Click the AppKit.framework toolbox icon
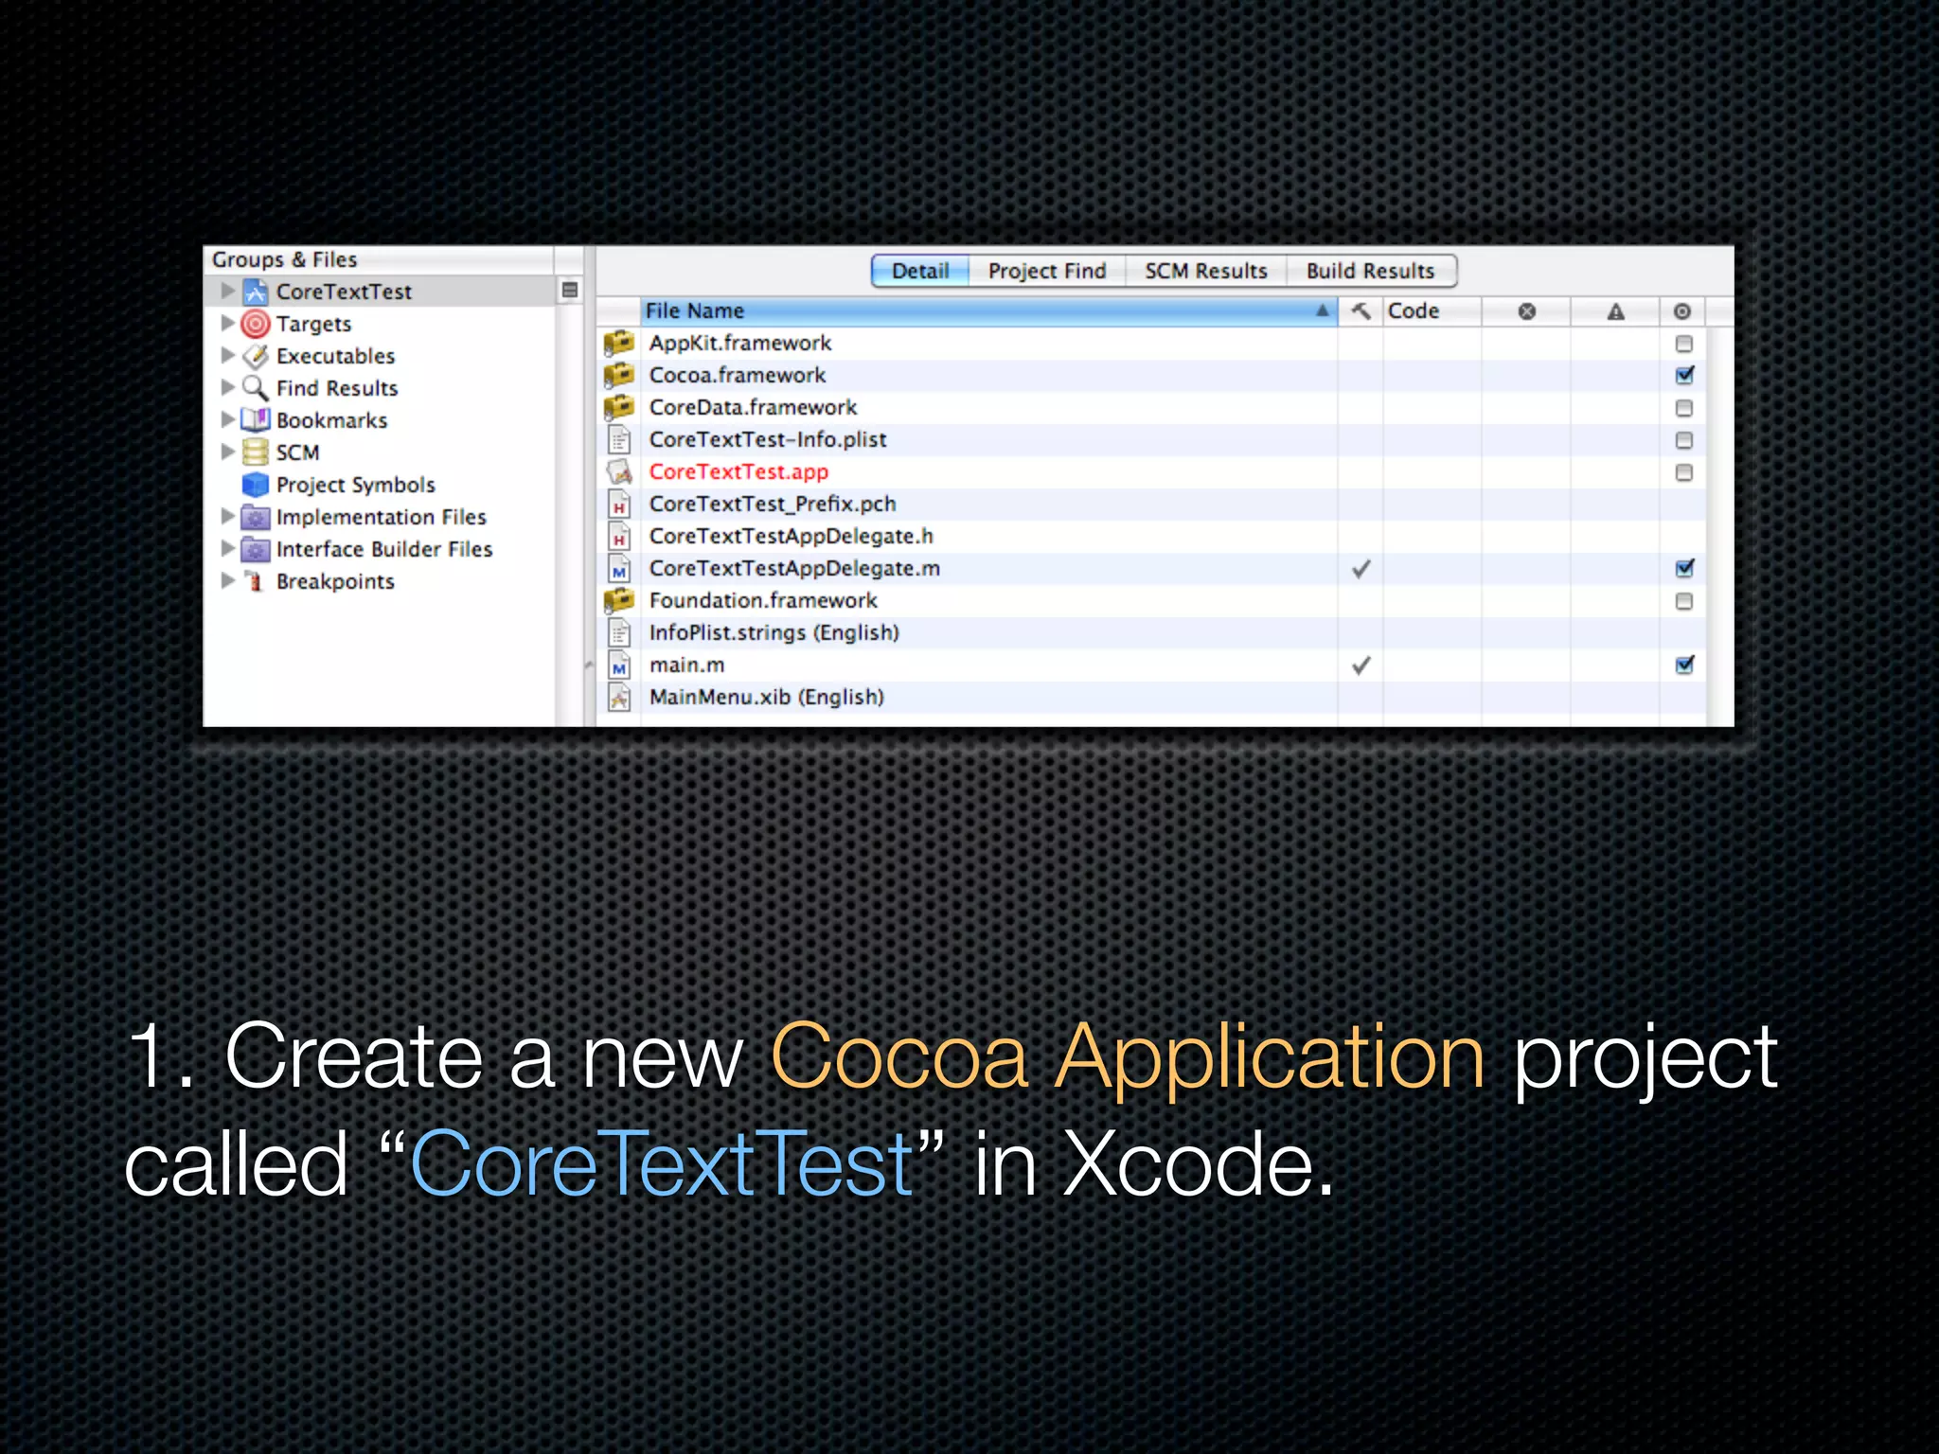The width and height of the screenshot is (1939, 1454). (x=618, y=342)
